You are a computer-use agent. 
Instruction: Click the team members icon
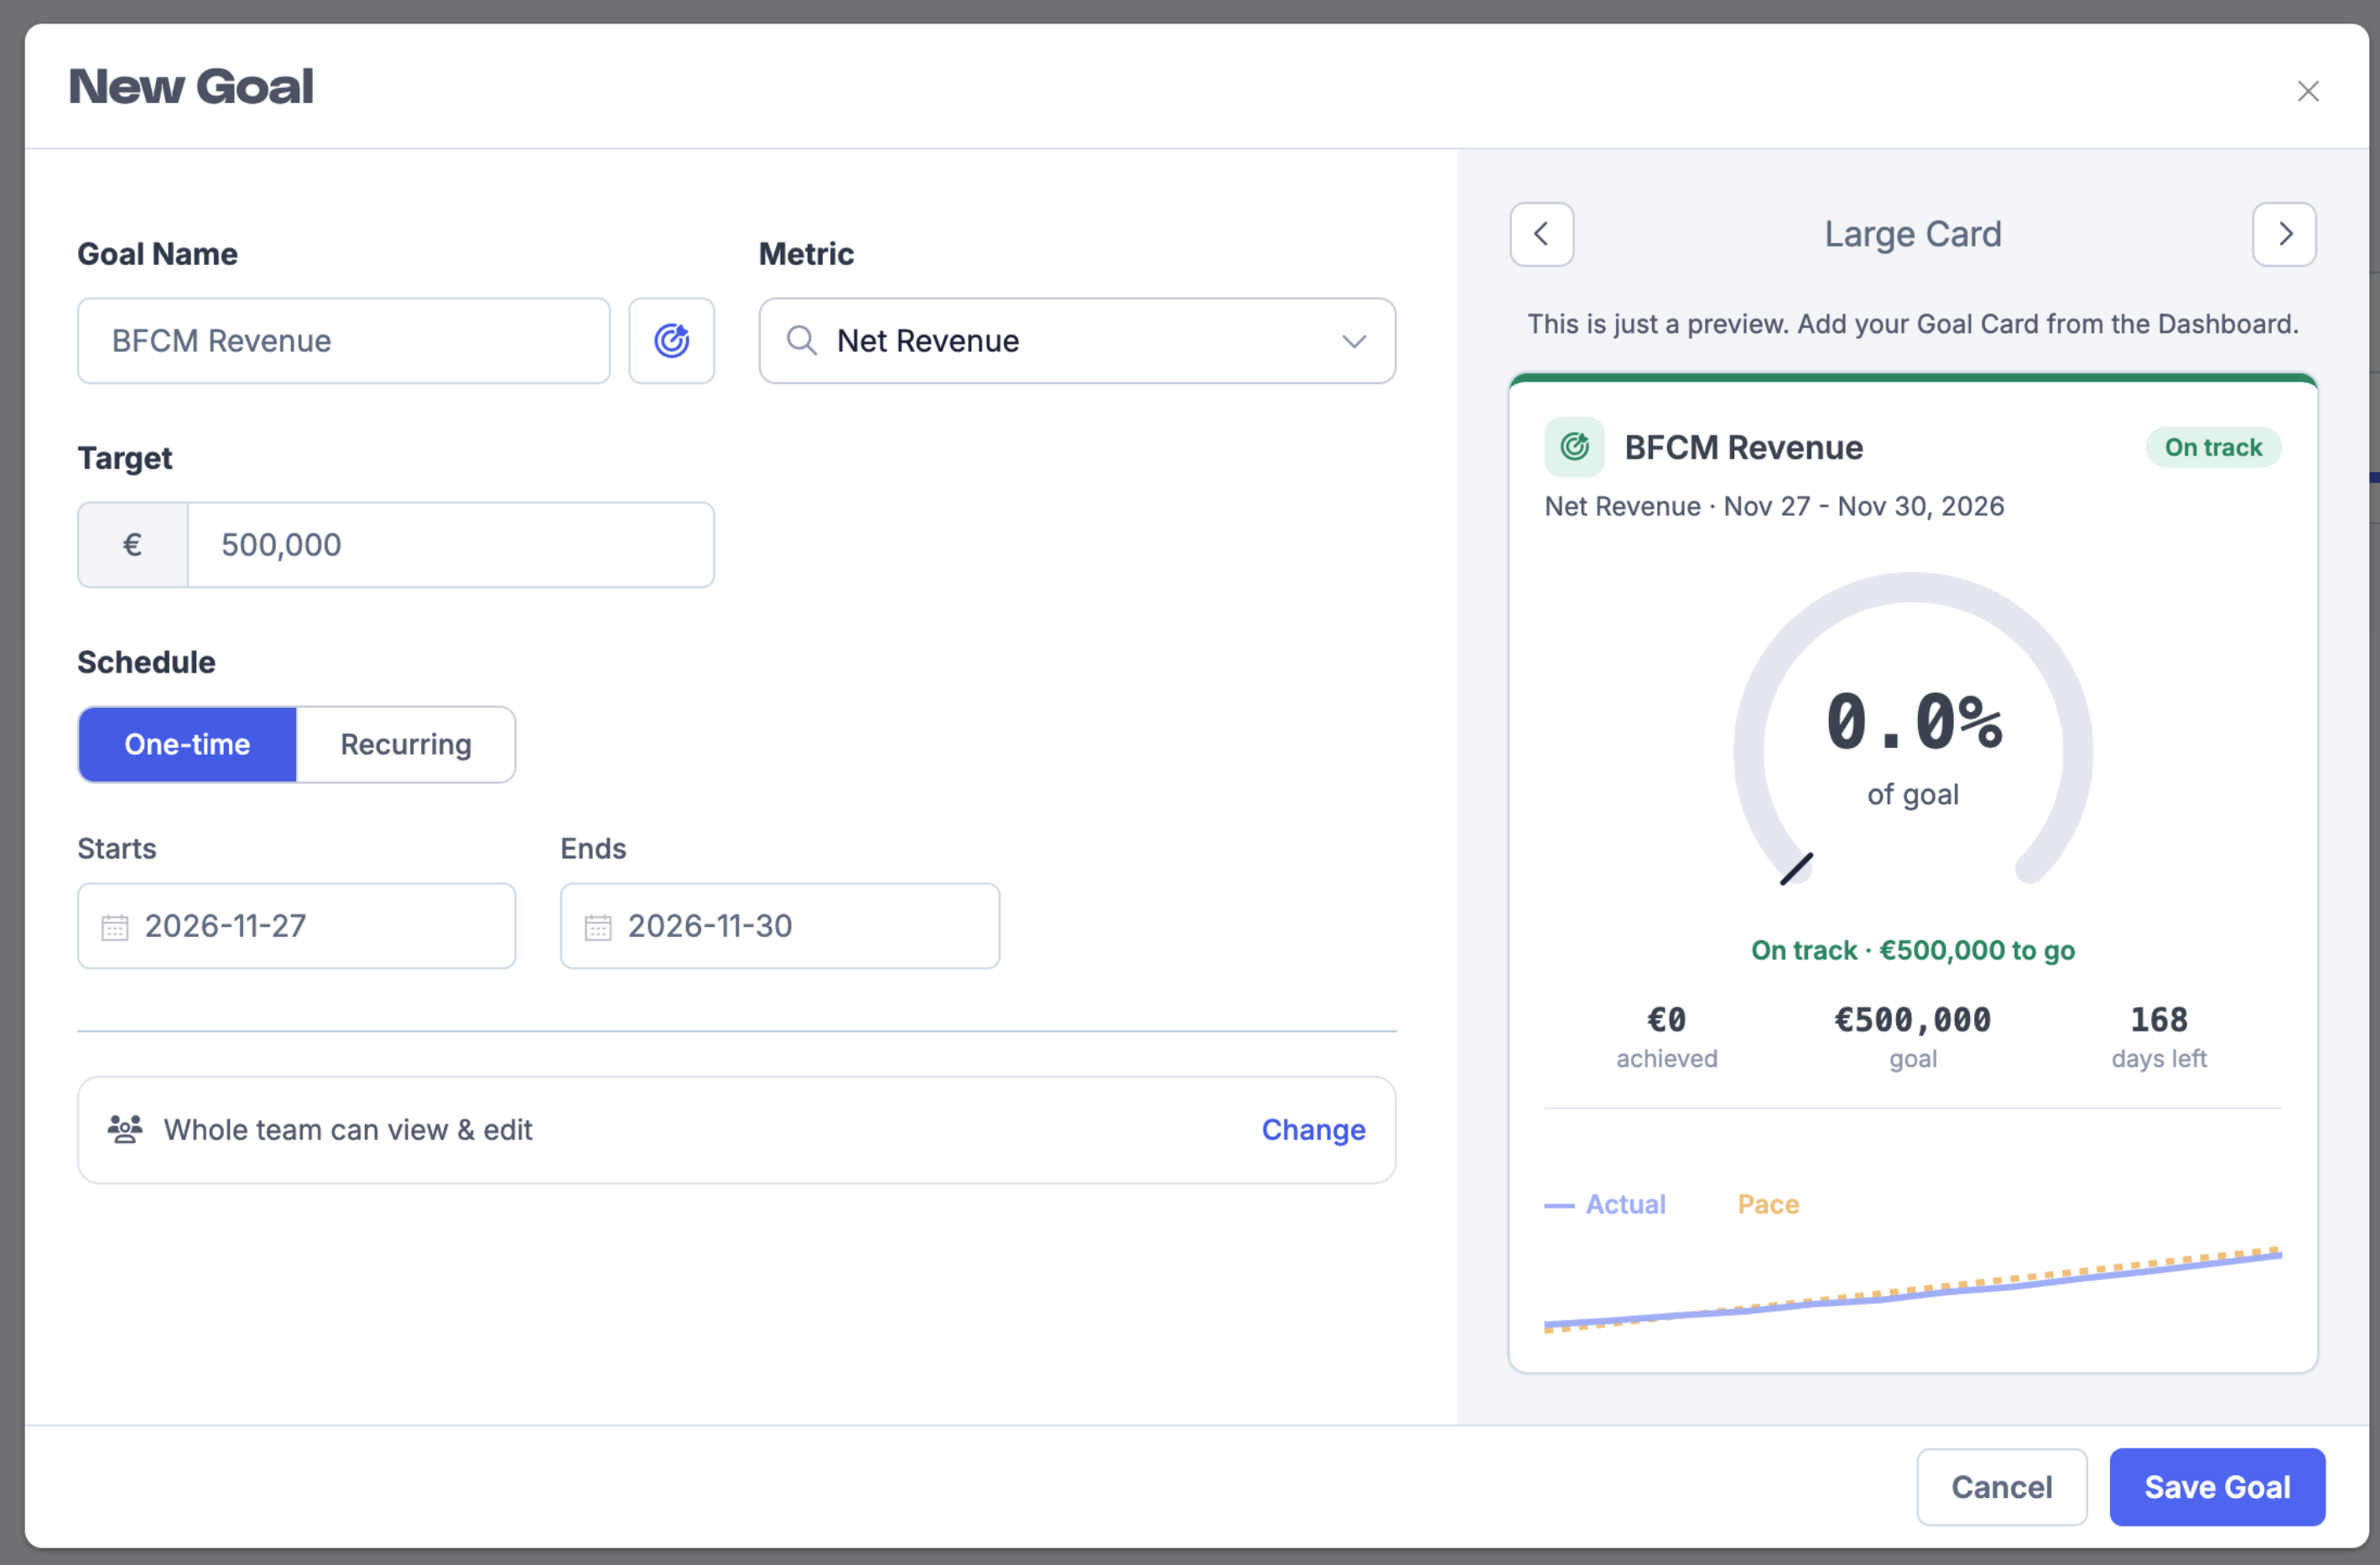[125, 1129]
